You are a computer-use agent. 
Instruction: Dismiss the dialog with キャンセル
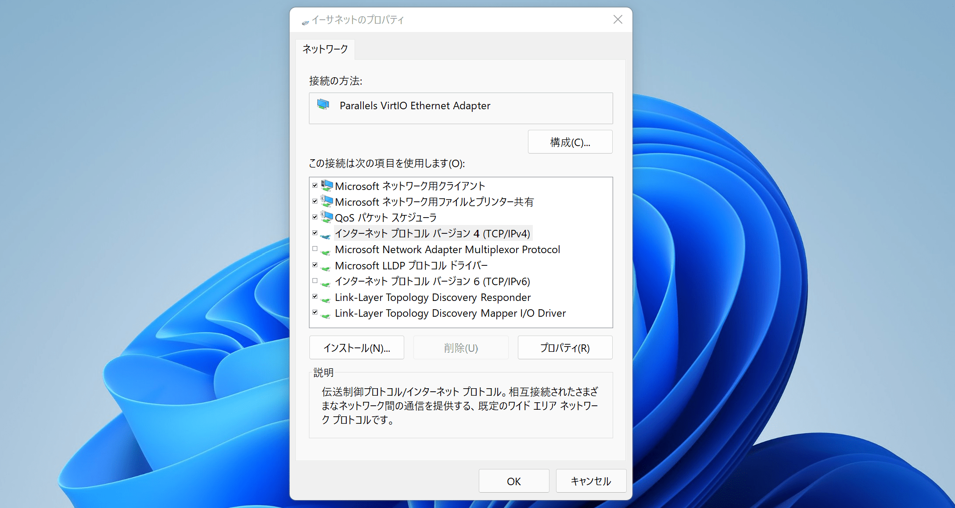click(x=591, y=481)
